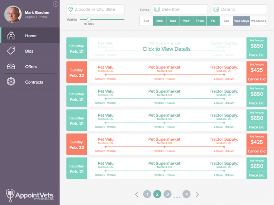The height and width of the screenshot is (205, 274).
Task: Click the Logout link
Action: coord(29,17)
